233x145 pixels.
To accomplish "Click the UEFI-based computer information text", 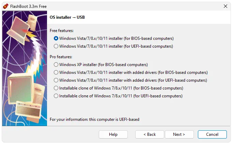I will click(94, 119).
